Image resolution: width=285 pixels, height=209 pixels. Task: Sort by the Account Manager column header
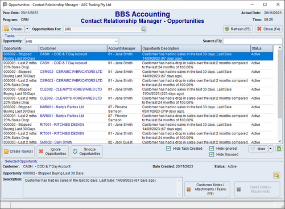tap(124, 48)
